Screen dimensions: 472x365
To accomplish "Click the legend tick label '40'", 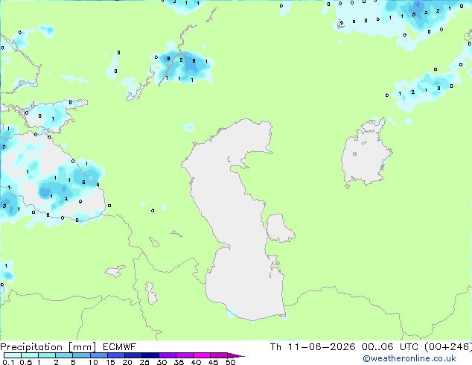I will 196,362.
